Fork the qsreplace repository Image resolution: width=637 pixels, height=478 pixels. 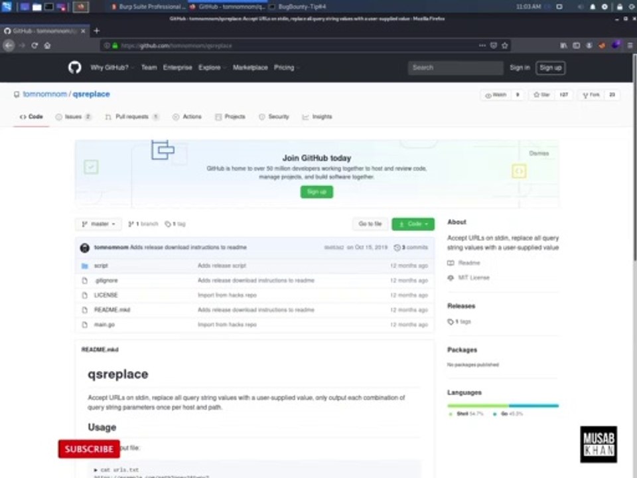click(591, 95)
